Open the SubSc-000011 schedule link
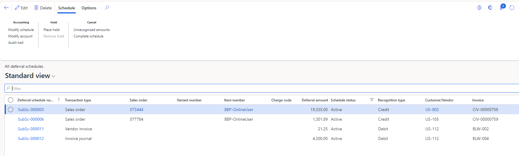 (x=31, y=129)
